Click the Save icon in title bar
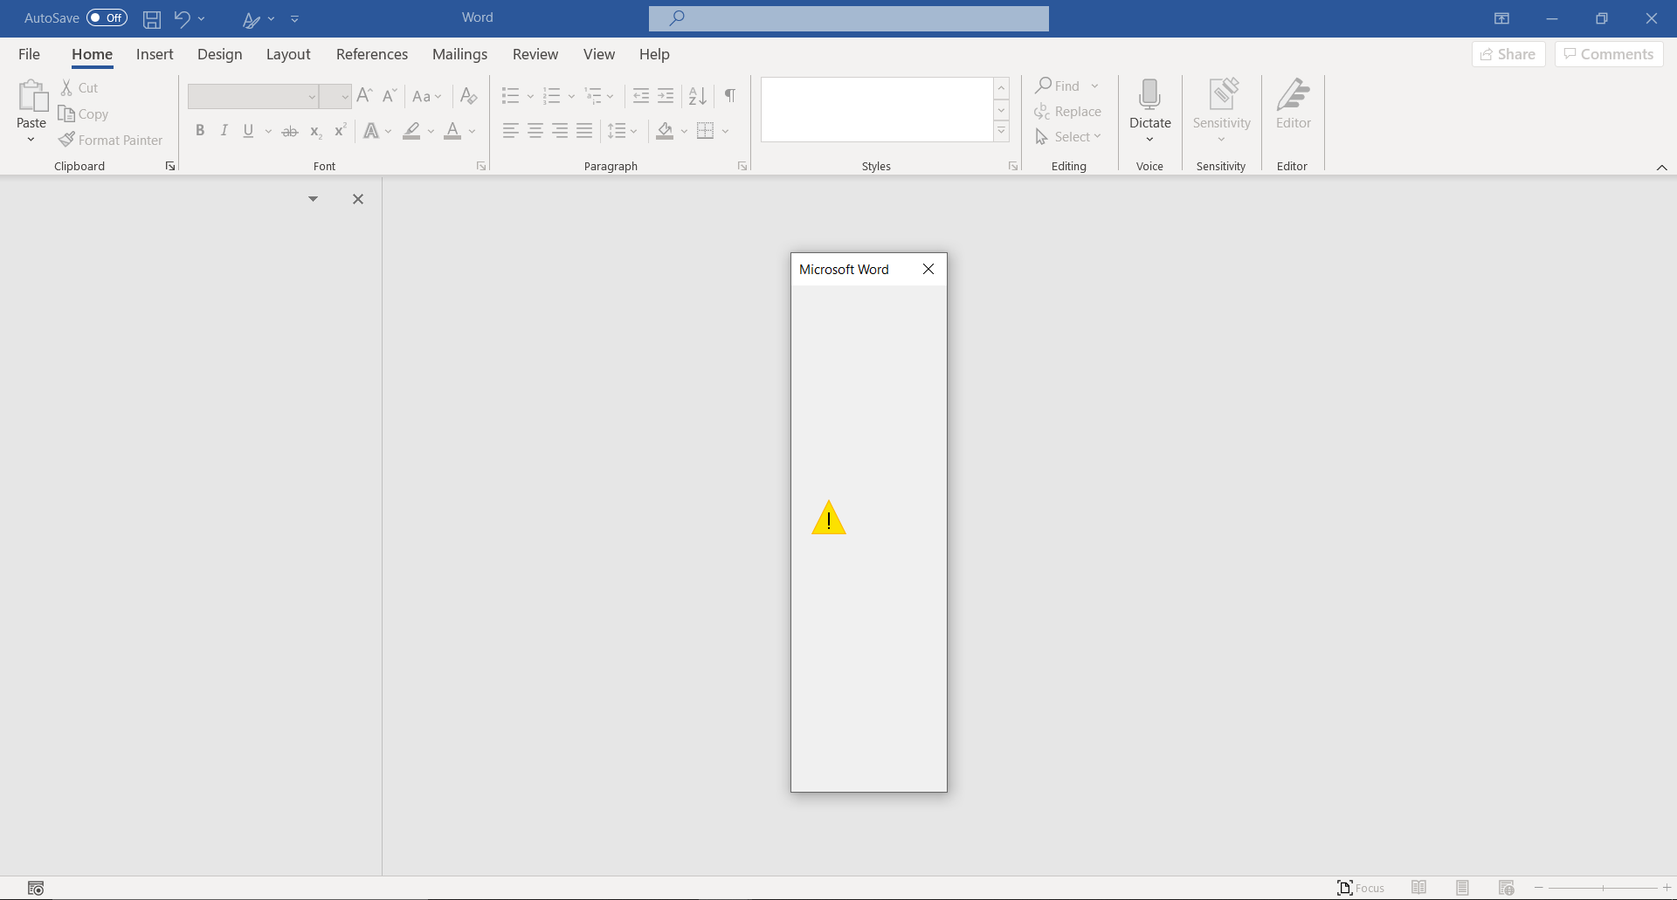Viewport: 1677px width, 900px height. pyautogui.click(x=152, y=19)
